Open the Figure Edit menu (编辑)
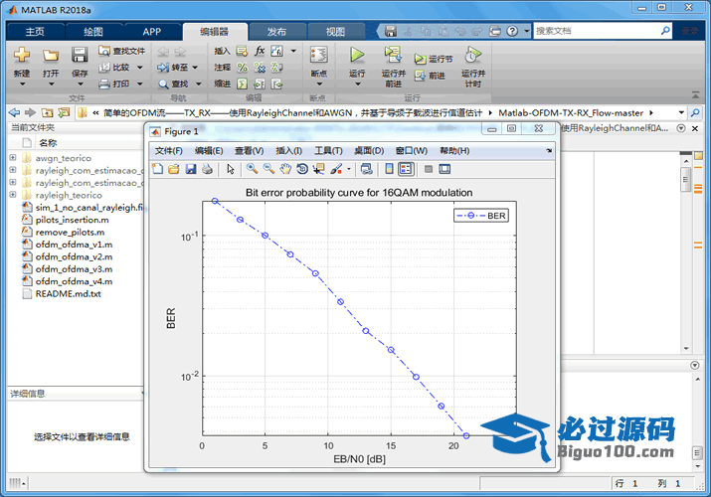This screenshot has height=497, width=711. (209, 151)
